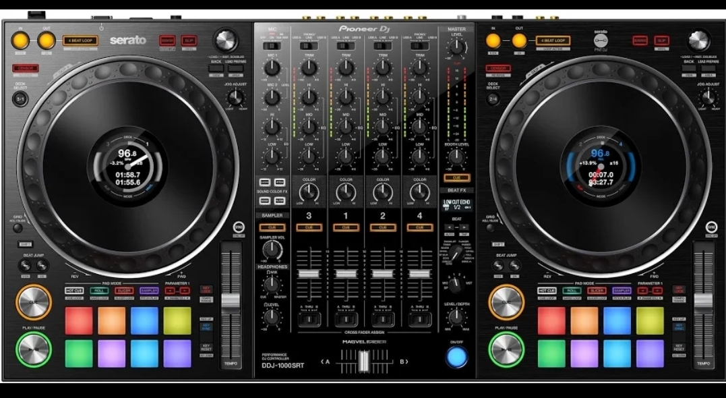Click the Beat FX BEAT left arrow

[449, 227]
